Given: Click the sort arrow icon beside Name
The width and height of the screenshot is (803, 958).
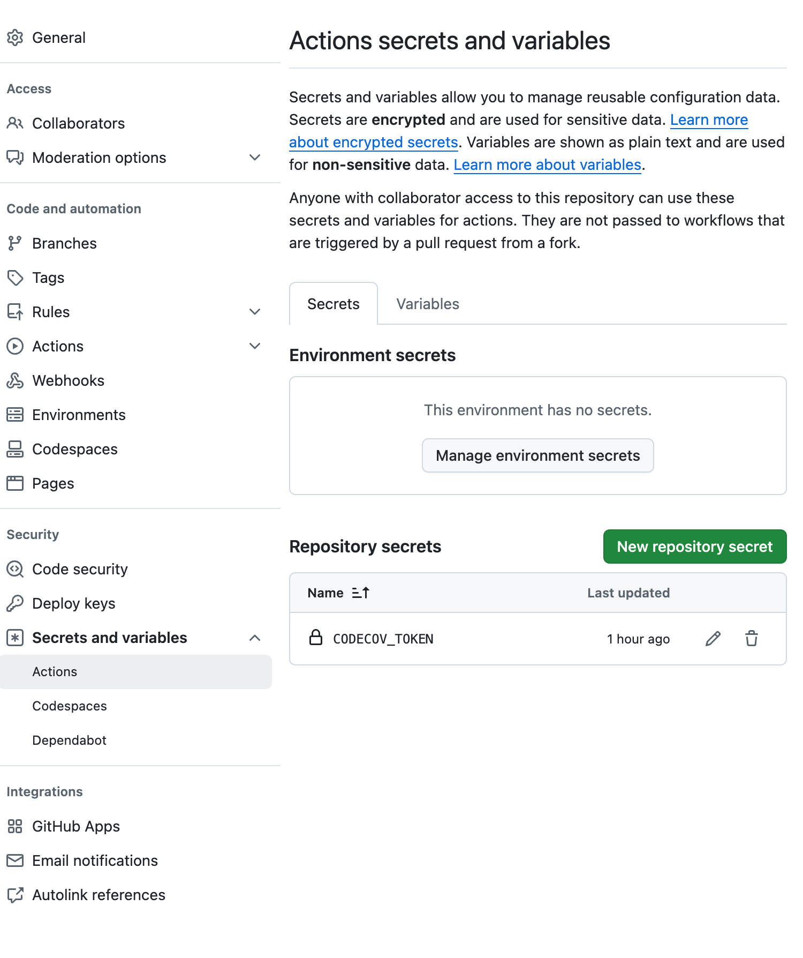Looking at the screenshot, I should (361, 593).
